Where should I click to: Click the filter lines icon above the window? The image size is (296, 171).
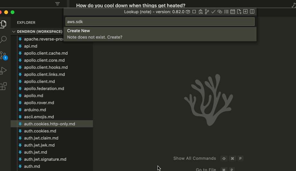pos(58,4)
